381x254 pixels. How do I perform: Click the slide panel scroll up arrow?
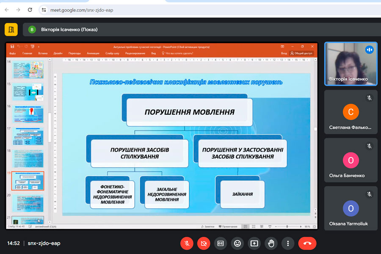point(50,60)
